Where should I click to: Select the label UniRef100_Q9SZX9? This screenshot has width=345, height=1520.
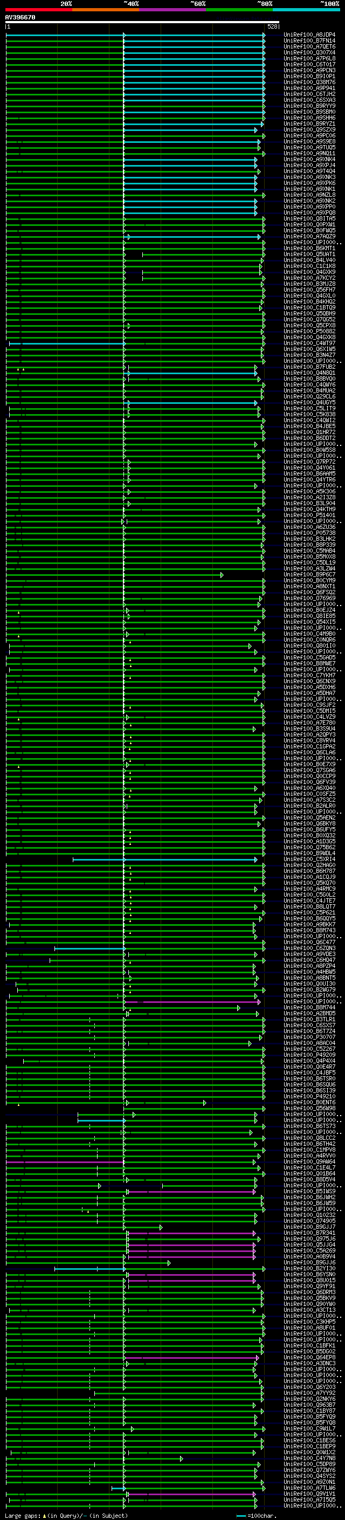click(x=309, y=130)
